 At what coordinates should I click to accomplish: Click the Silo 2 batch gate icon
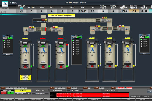(43, 46)
